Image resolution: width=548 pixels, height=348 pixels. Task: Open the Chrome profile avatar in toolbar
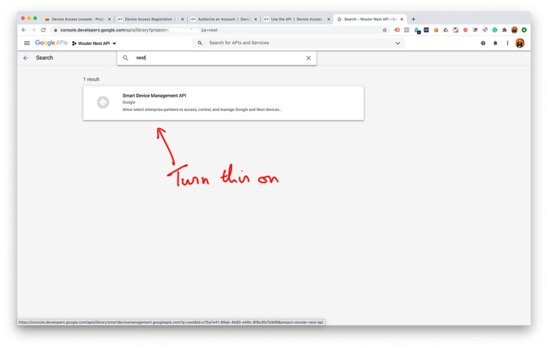click(x=514, y=30)
